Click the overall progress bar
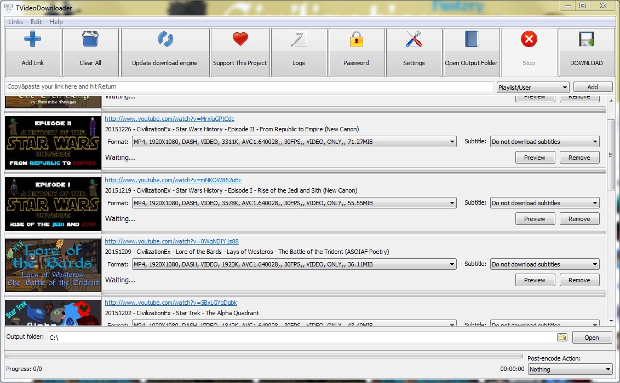This screenshot has width=620, height=383. [x=264, y=356]
